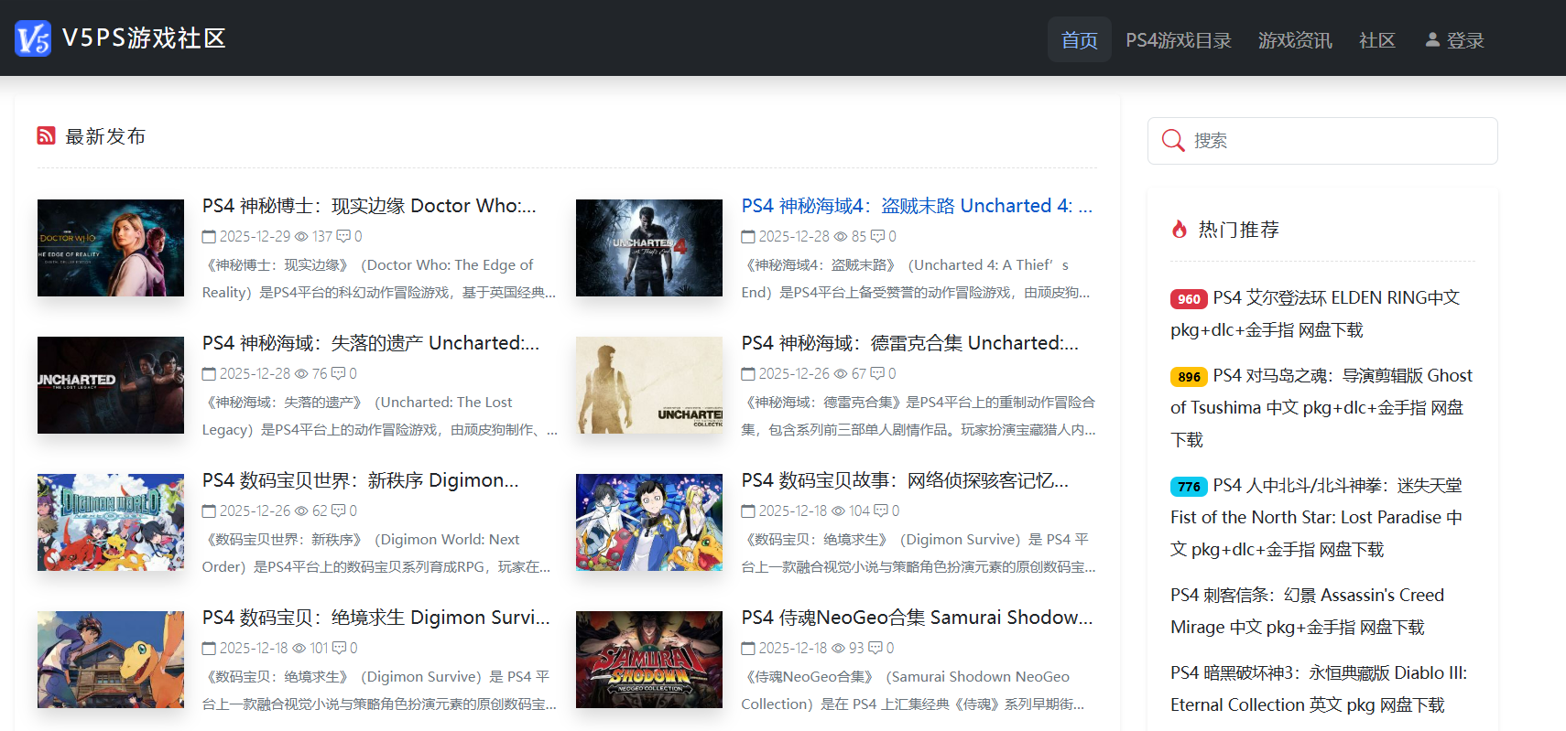Screen dimensions: 1566x731
Task: Click the V5 site logo icon
Action: (33, 38)
